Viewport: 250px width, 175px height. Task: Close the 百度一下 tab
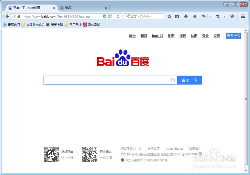pos(54,8)
